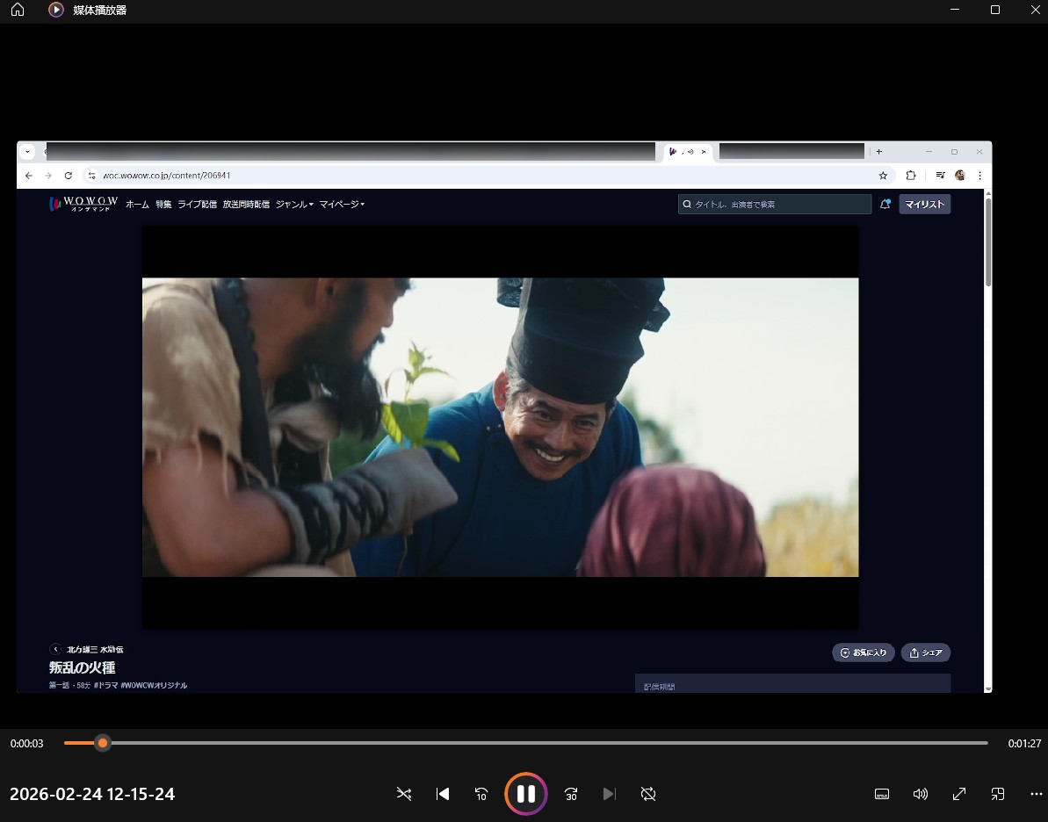Skip back 10 seconds
Image resolution: width=1048 pixels, height=822 pixels.
481,794
